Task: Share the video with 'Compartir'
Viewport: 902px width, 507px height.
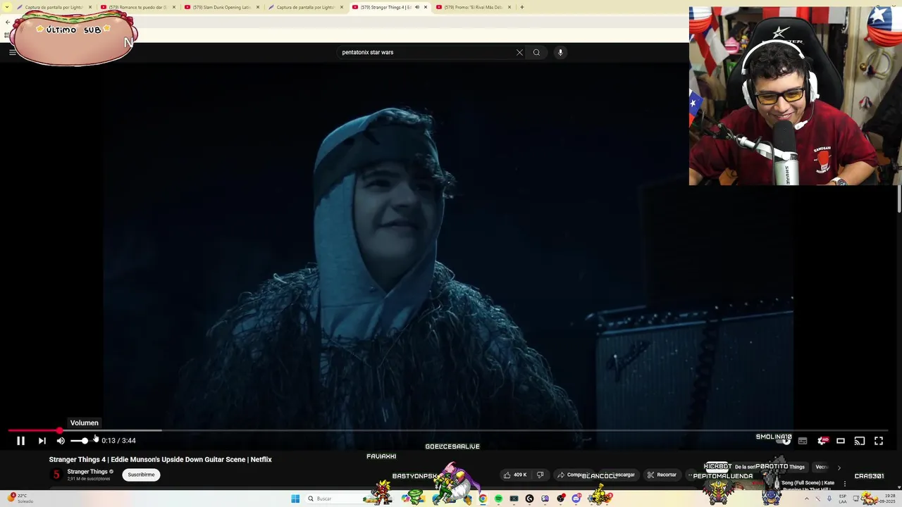Action: 573,475
